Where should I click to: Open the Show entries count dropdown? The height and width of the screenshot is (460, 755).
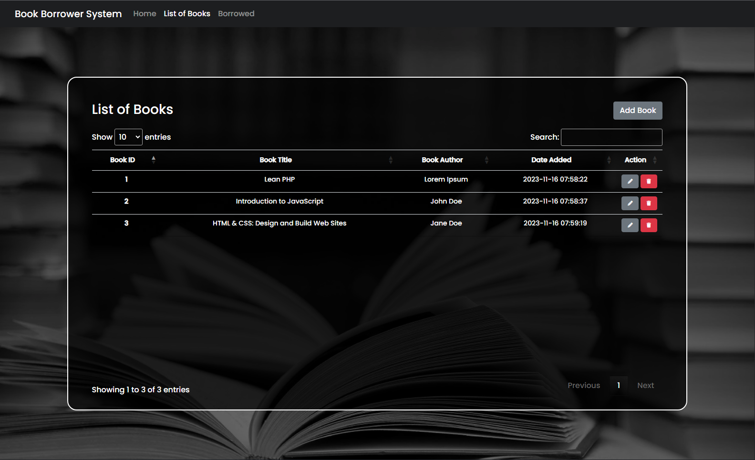coord(128,137)
